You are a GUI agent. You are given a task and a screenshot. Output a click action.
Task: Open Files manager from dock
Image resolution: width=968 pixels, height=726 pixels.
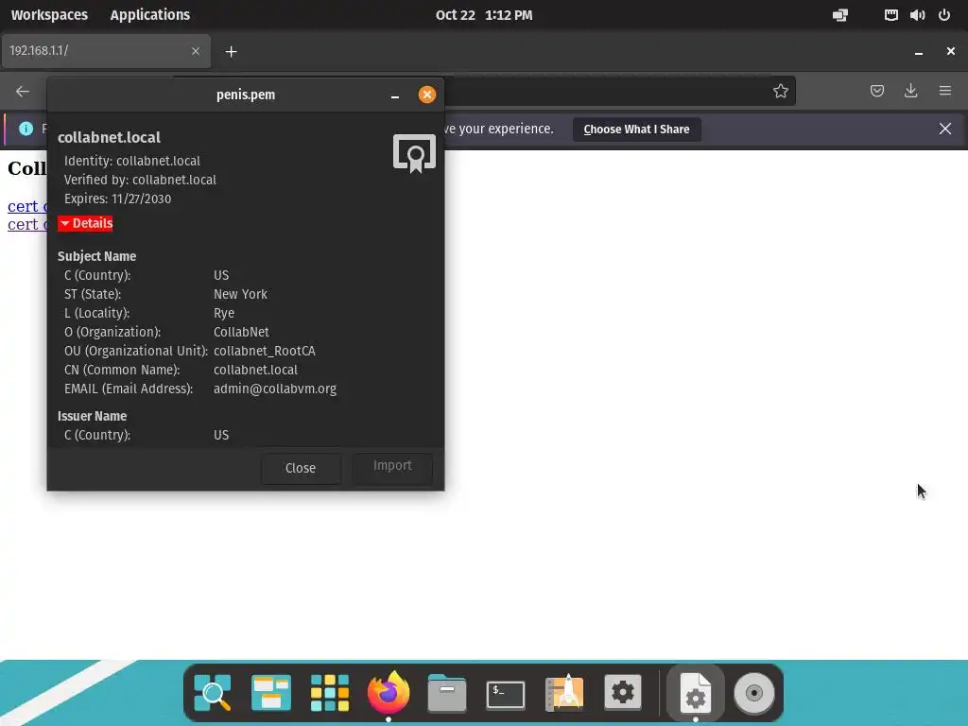[x=447, y=693]
